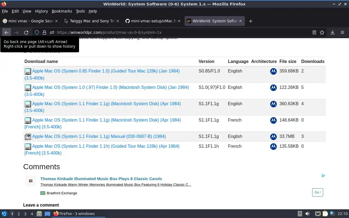Click Motorola architecture icon in the 135.58KB row
The image size is (349, 218).
pos(273,147)
